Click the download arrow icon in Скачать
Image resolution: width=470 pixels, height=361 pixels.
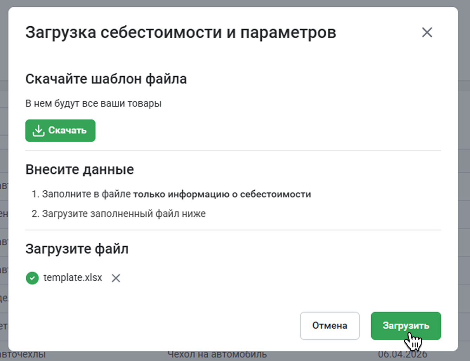[x=38, y=131]
